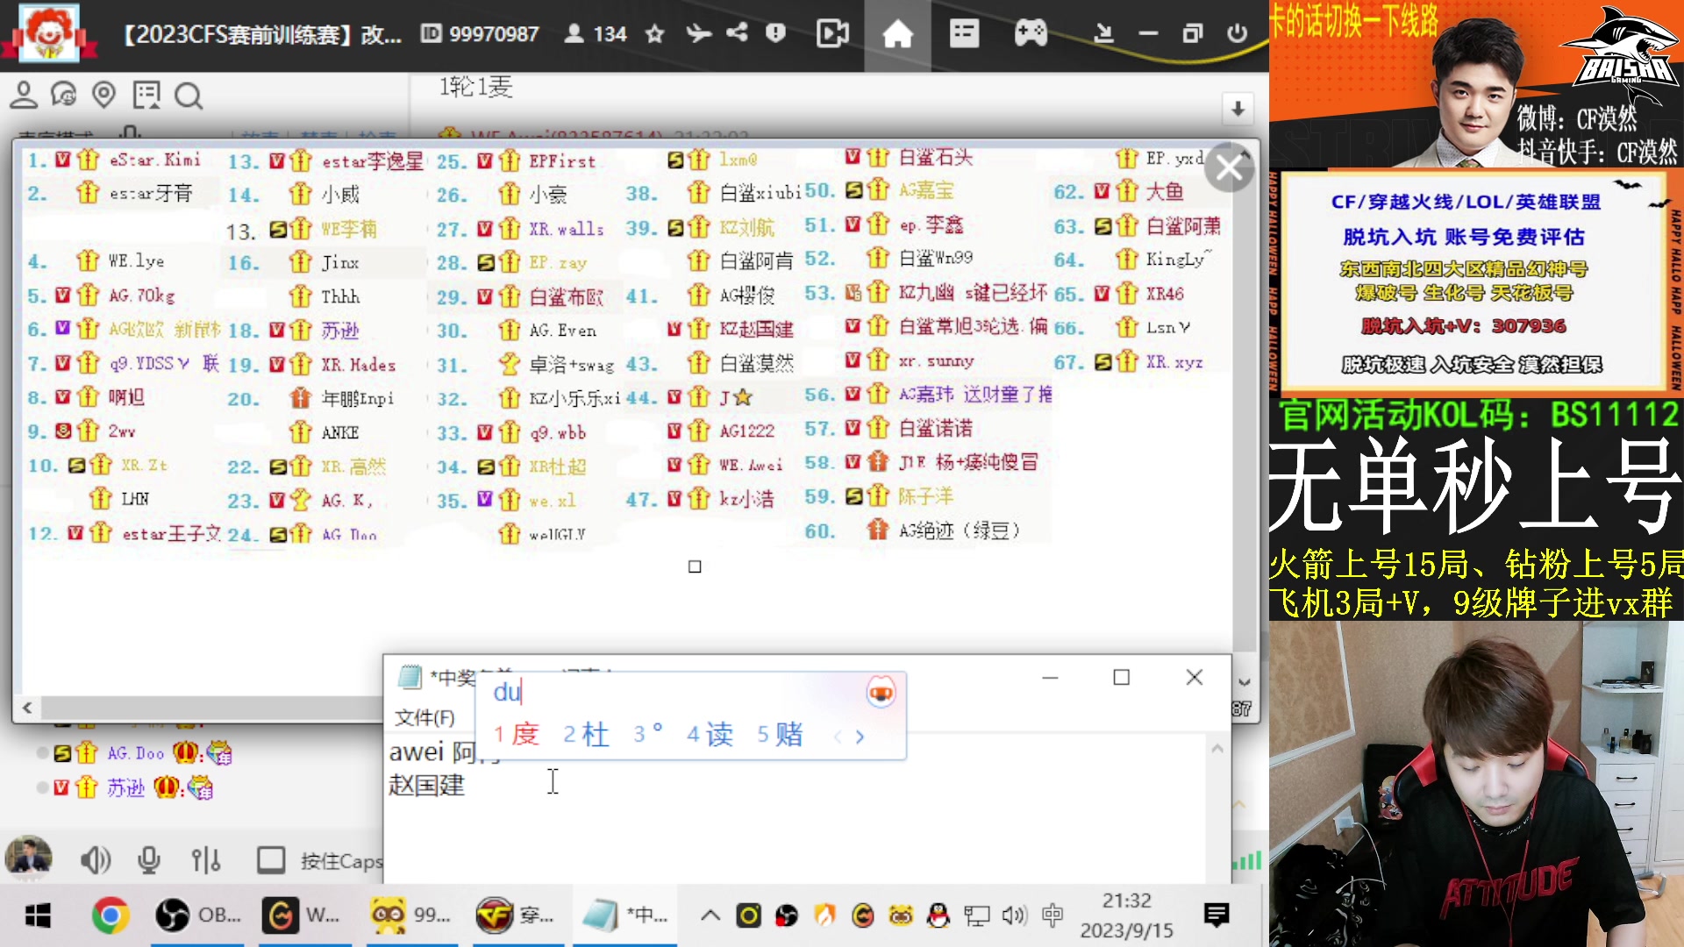Select IME candidate 2 杜
Image resolution: width=1684 pixels, height=947 pixels.
pyautogui.click(x=586, y=735)
